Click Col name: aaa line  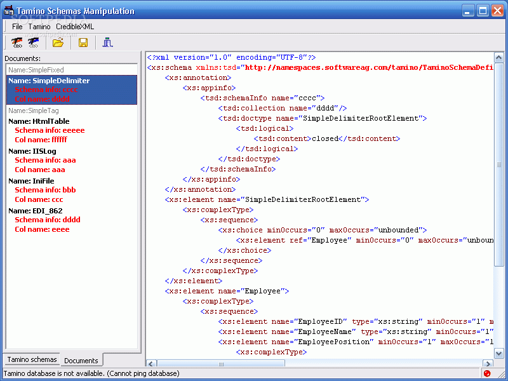(x=40, y=170)
